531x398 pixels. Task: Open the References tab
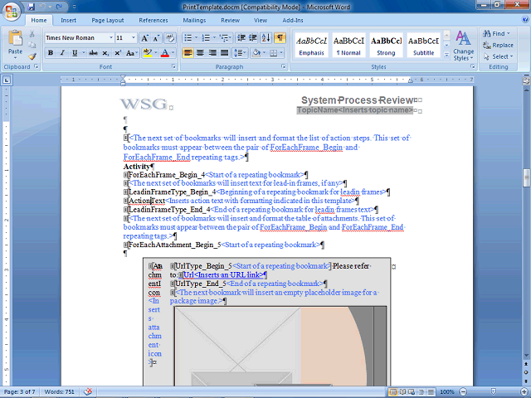pyautogui.click(x=153, y=20)
